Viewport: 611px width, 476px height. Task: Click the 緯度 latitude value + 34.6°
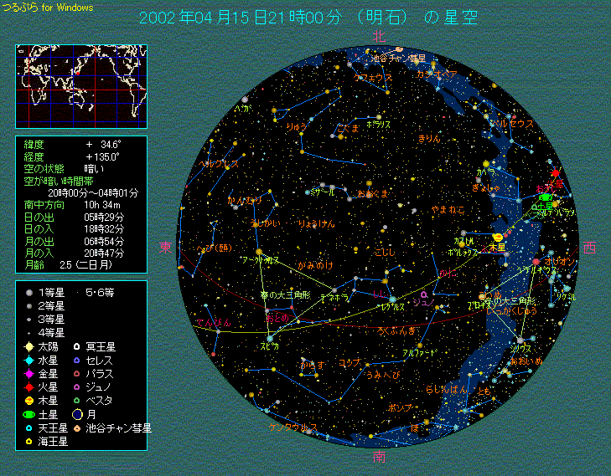[103, 145]
